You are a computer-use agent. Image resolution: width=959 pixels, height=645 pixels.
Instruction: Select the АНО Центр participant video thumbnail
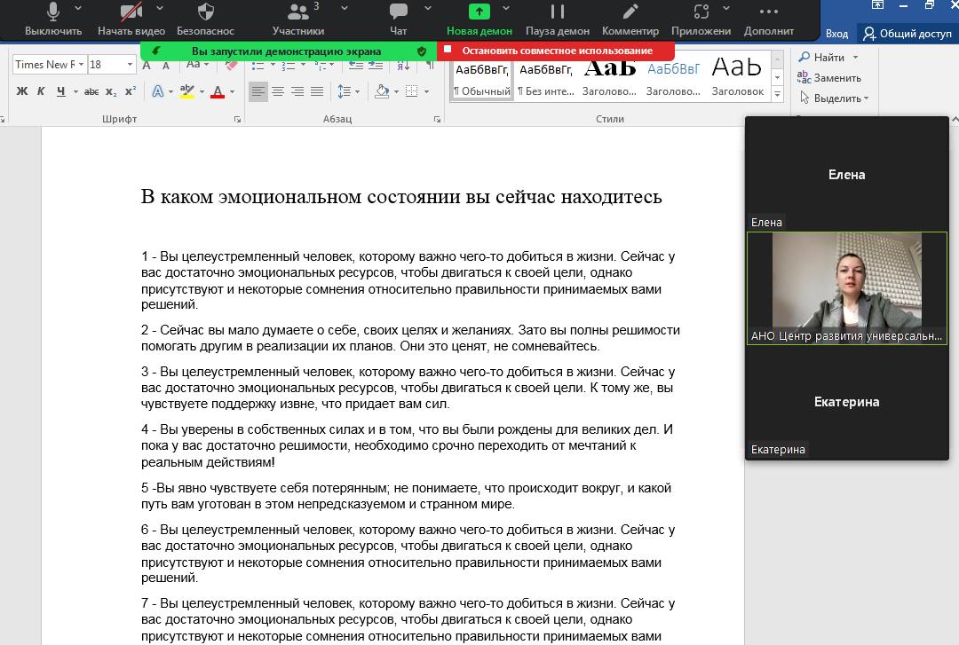tap(846, 287)
